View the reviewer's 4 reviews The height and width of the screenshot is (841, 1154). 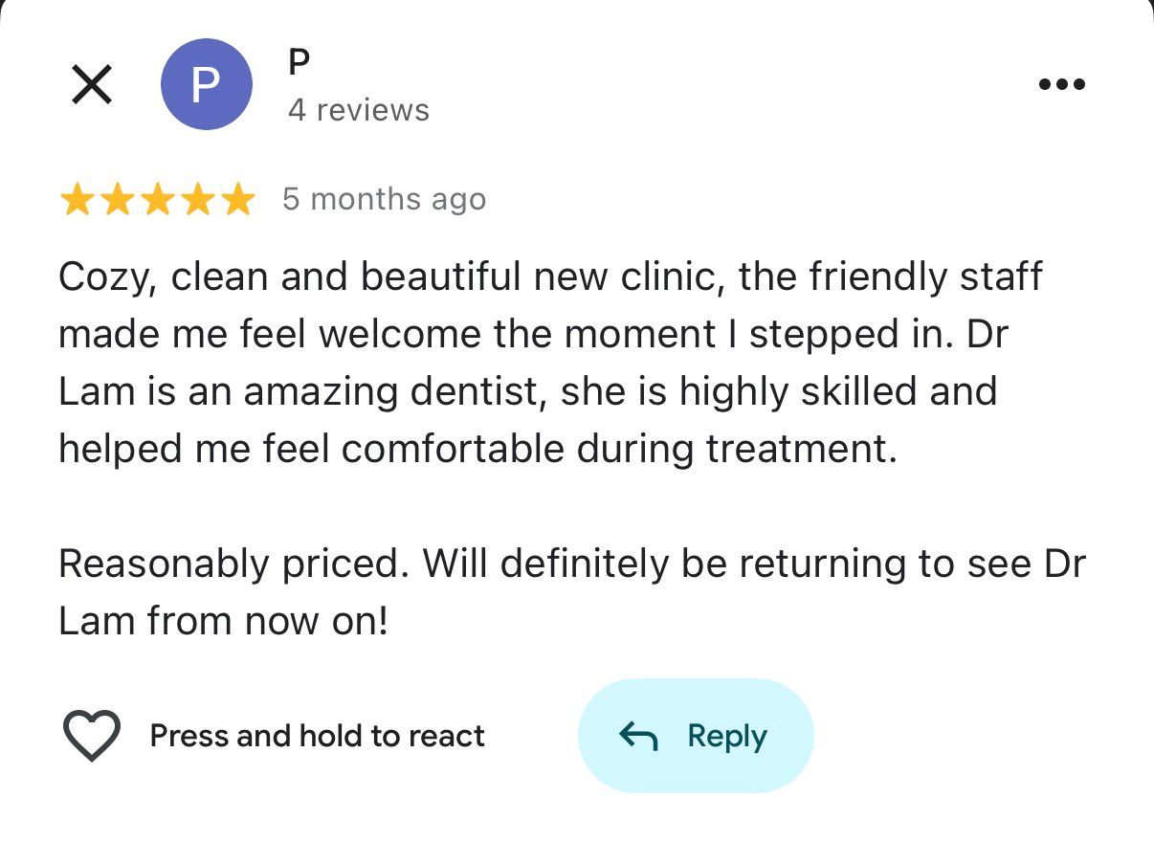pos(358,110)
